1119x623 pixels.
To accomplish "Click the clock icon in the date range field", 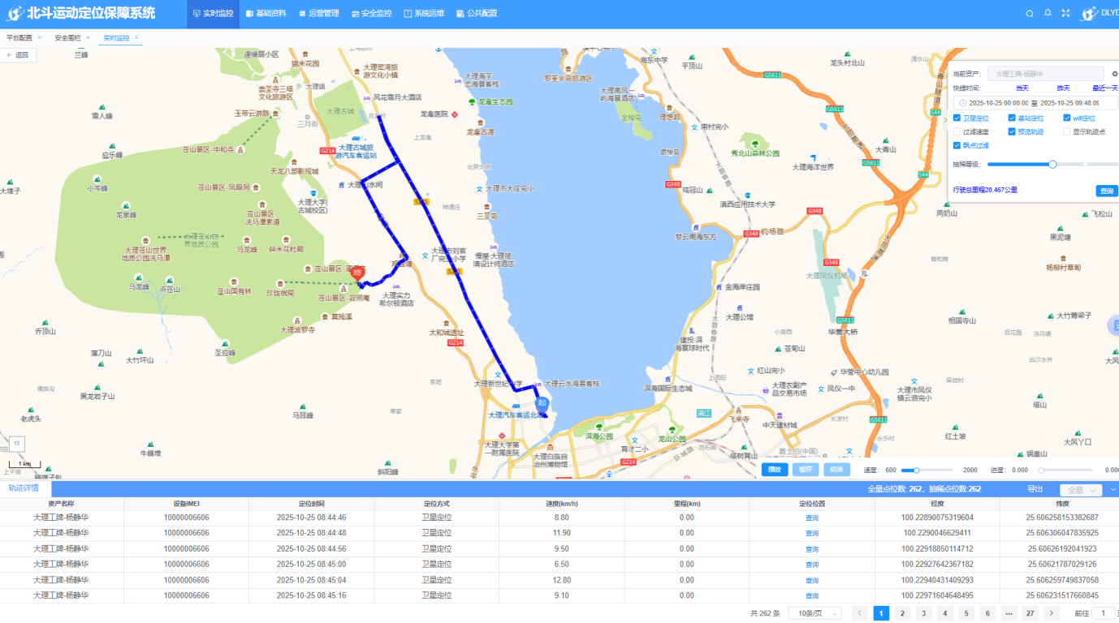I will pyautogui.click(x=963, y=103).
